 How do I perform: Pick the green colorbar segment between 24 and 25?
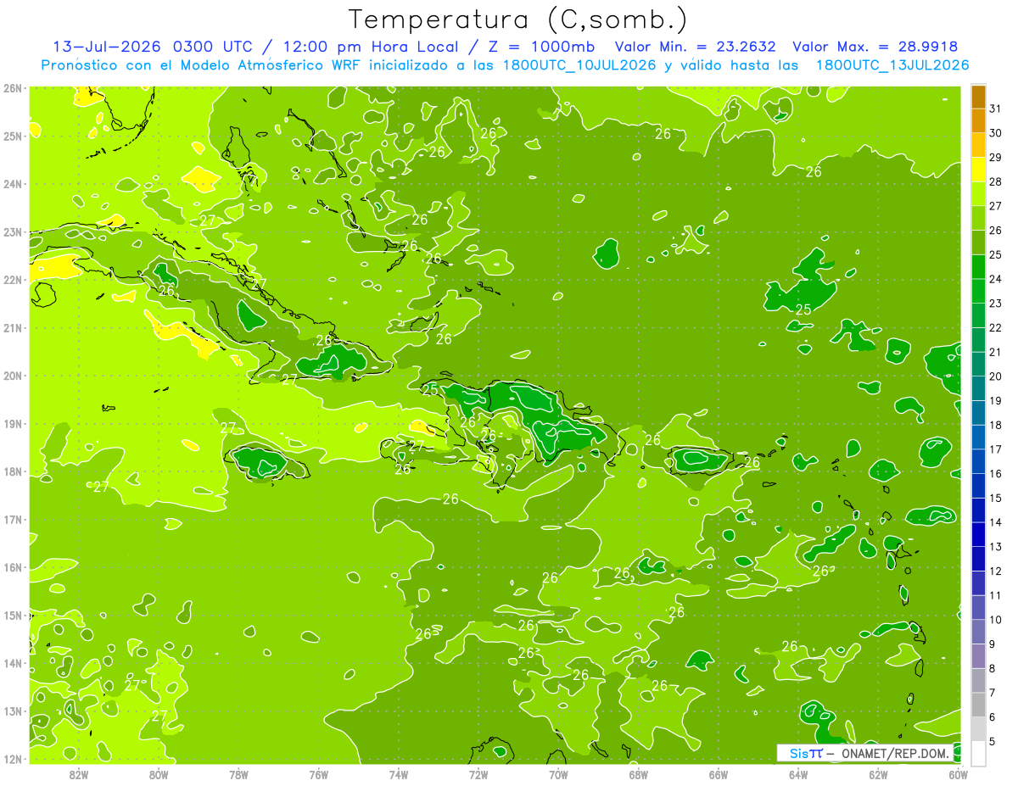point(978,267)
